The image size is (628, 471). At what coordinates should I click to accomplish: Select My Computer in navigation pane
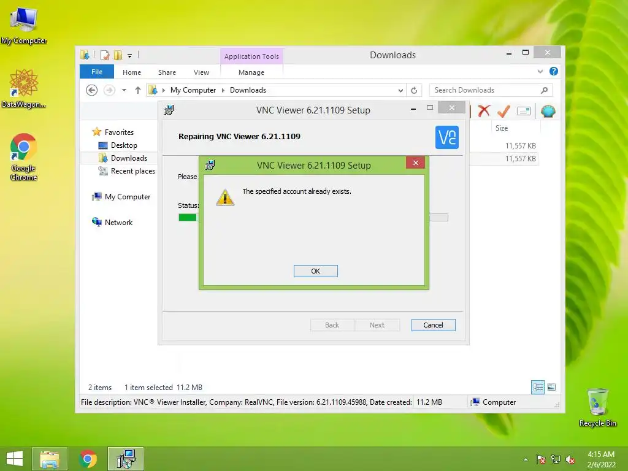128,197
